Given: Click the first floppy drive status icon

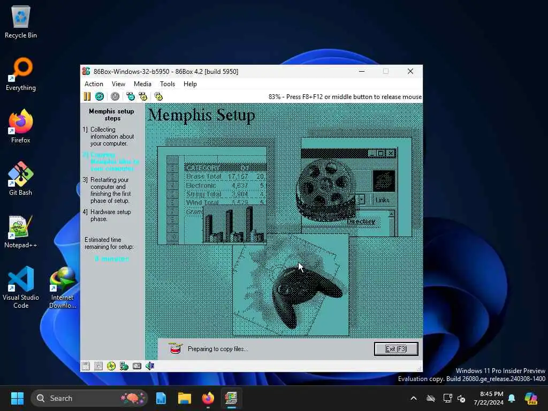Looking at the screenshot, I should click(86, 366).
